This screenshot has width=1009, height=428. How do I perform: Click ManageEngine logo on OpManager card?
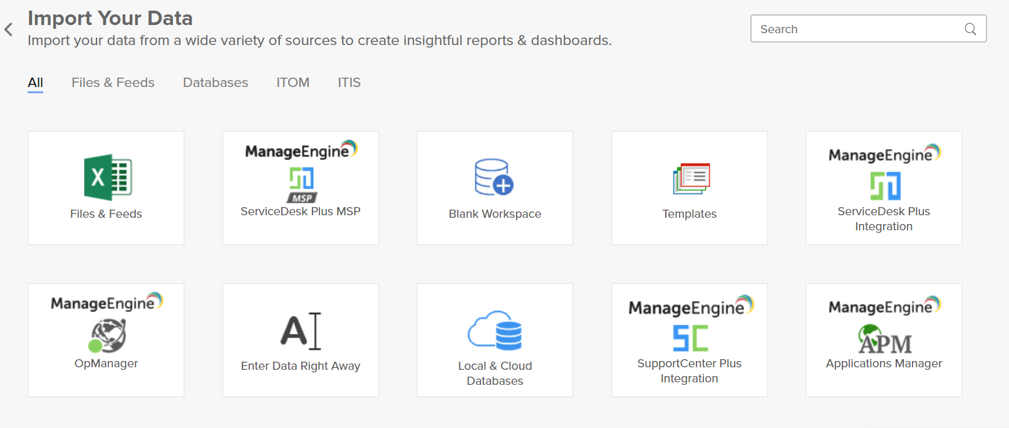(106, 302)
